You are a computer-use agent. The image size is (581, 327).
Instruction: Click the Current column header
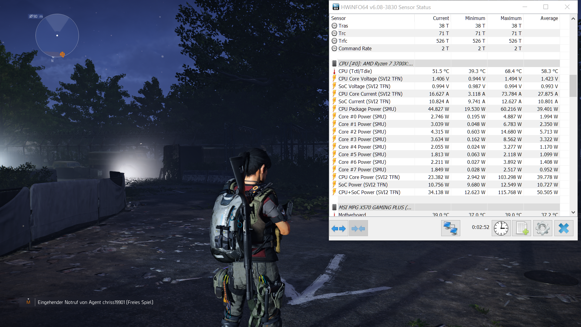pyautogui.click(x=441, y=18)
